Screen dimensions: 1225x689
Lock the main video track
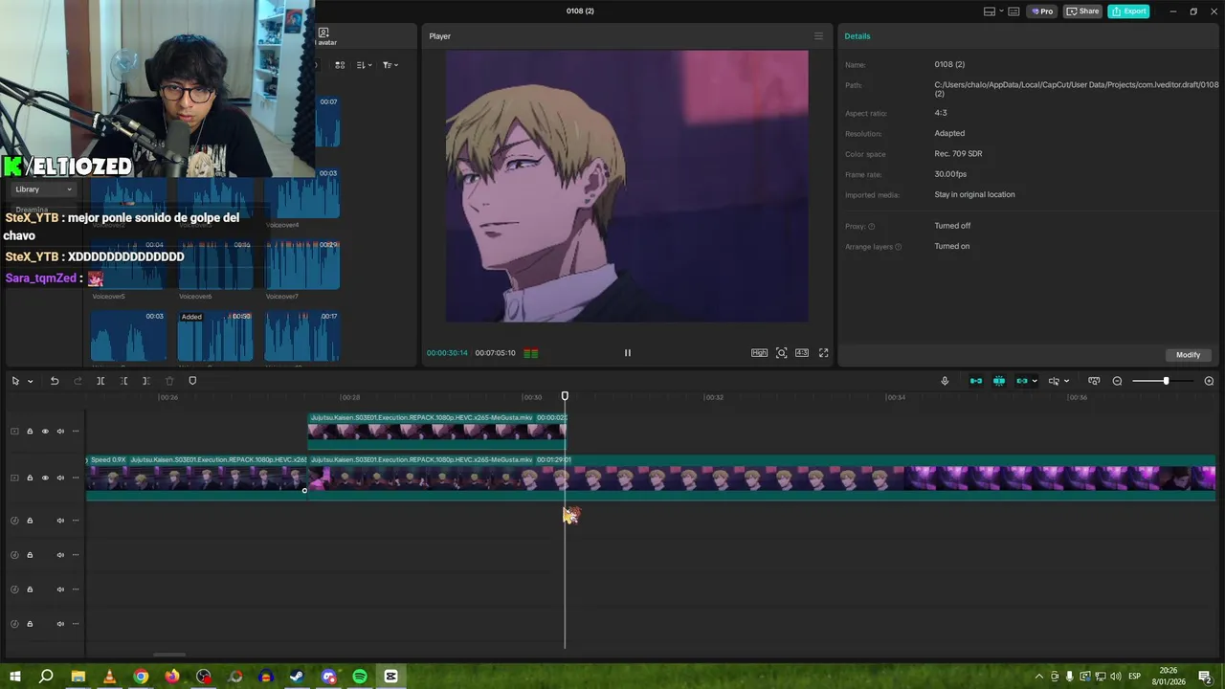(30, 478)
